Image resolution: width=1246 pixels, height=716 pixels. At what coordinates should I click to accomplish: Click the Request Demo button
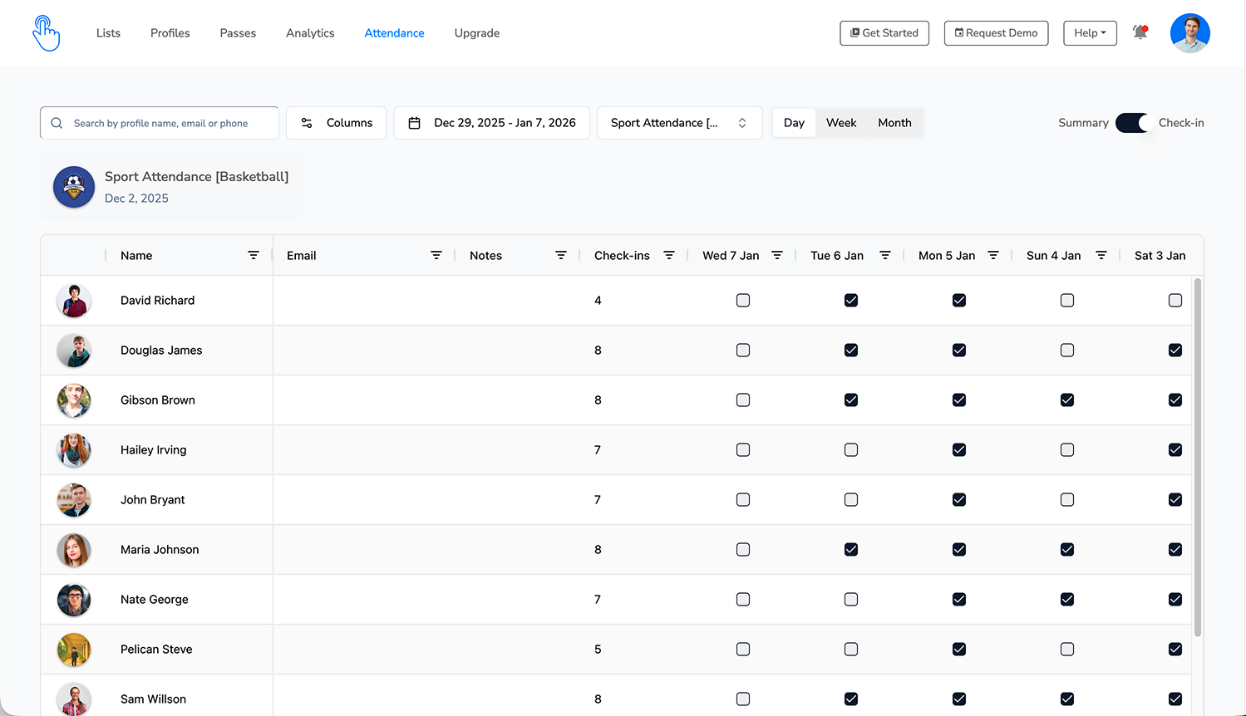click(x=996, y=33)
